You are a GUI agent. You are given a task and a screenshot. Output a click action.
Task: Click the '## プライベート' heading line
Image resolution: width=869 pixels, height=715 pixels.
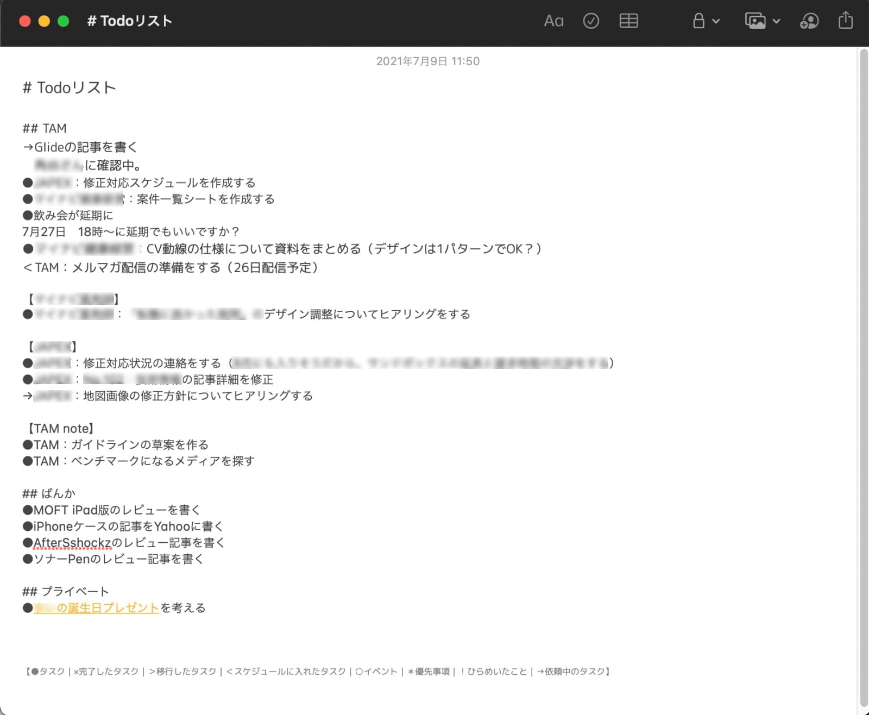point(66,592)
